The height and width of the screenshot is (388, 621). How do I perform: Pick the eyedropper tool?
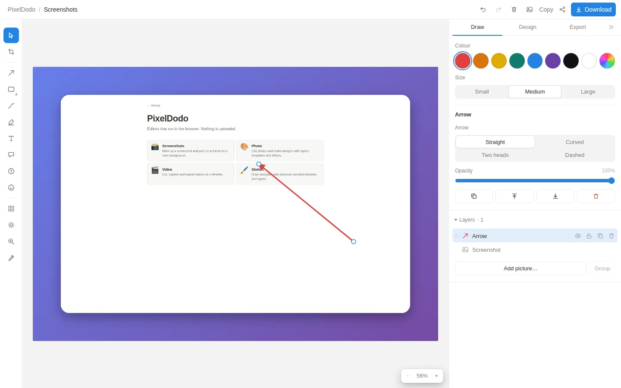point(11,258)
